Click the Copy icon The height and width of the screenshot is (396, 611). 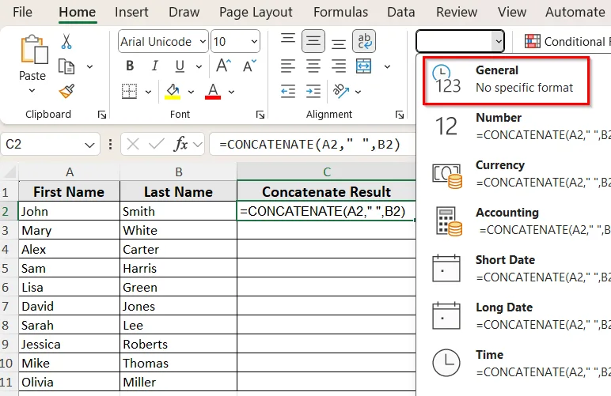[x=66, y=66]
